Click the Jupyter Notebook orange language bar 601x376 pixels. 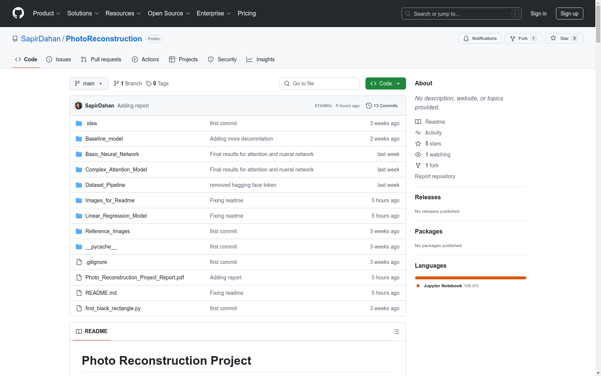[x=470, y=278]
